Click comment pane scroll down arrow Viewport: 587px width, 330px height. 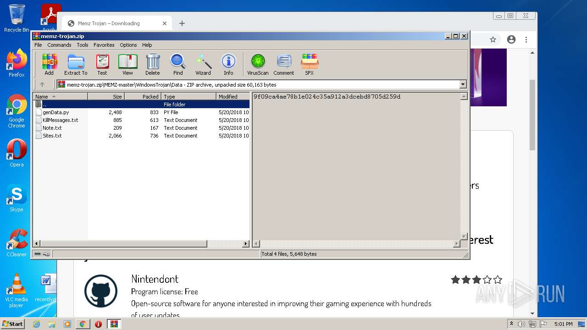[464, 236]
